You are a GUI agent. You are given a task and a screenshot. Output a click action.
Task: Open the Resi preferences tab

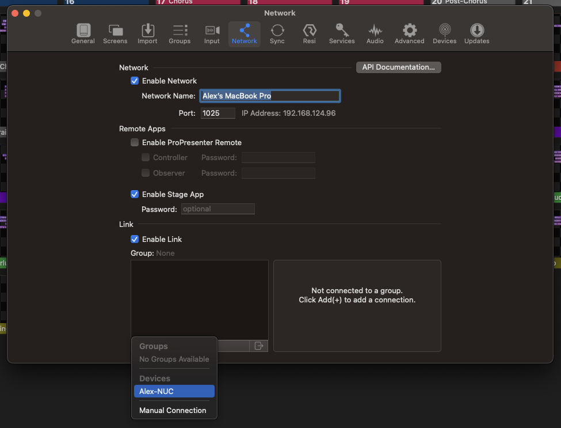tap(310, 34)
